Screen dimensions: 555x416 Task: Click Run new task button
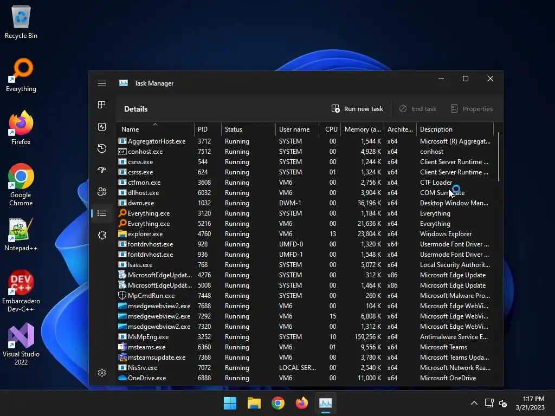(x=357, y=109)
